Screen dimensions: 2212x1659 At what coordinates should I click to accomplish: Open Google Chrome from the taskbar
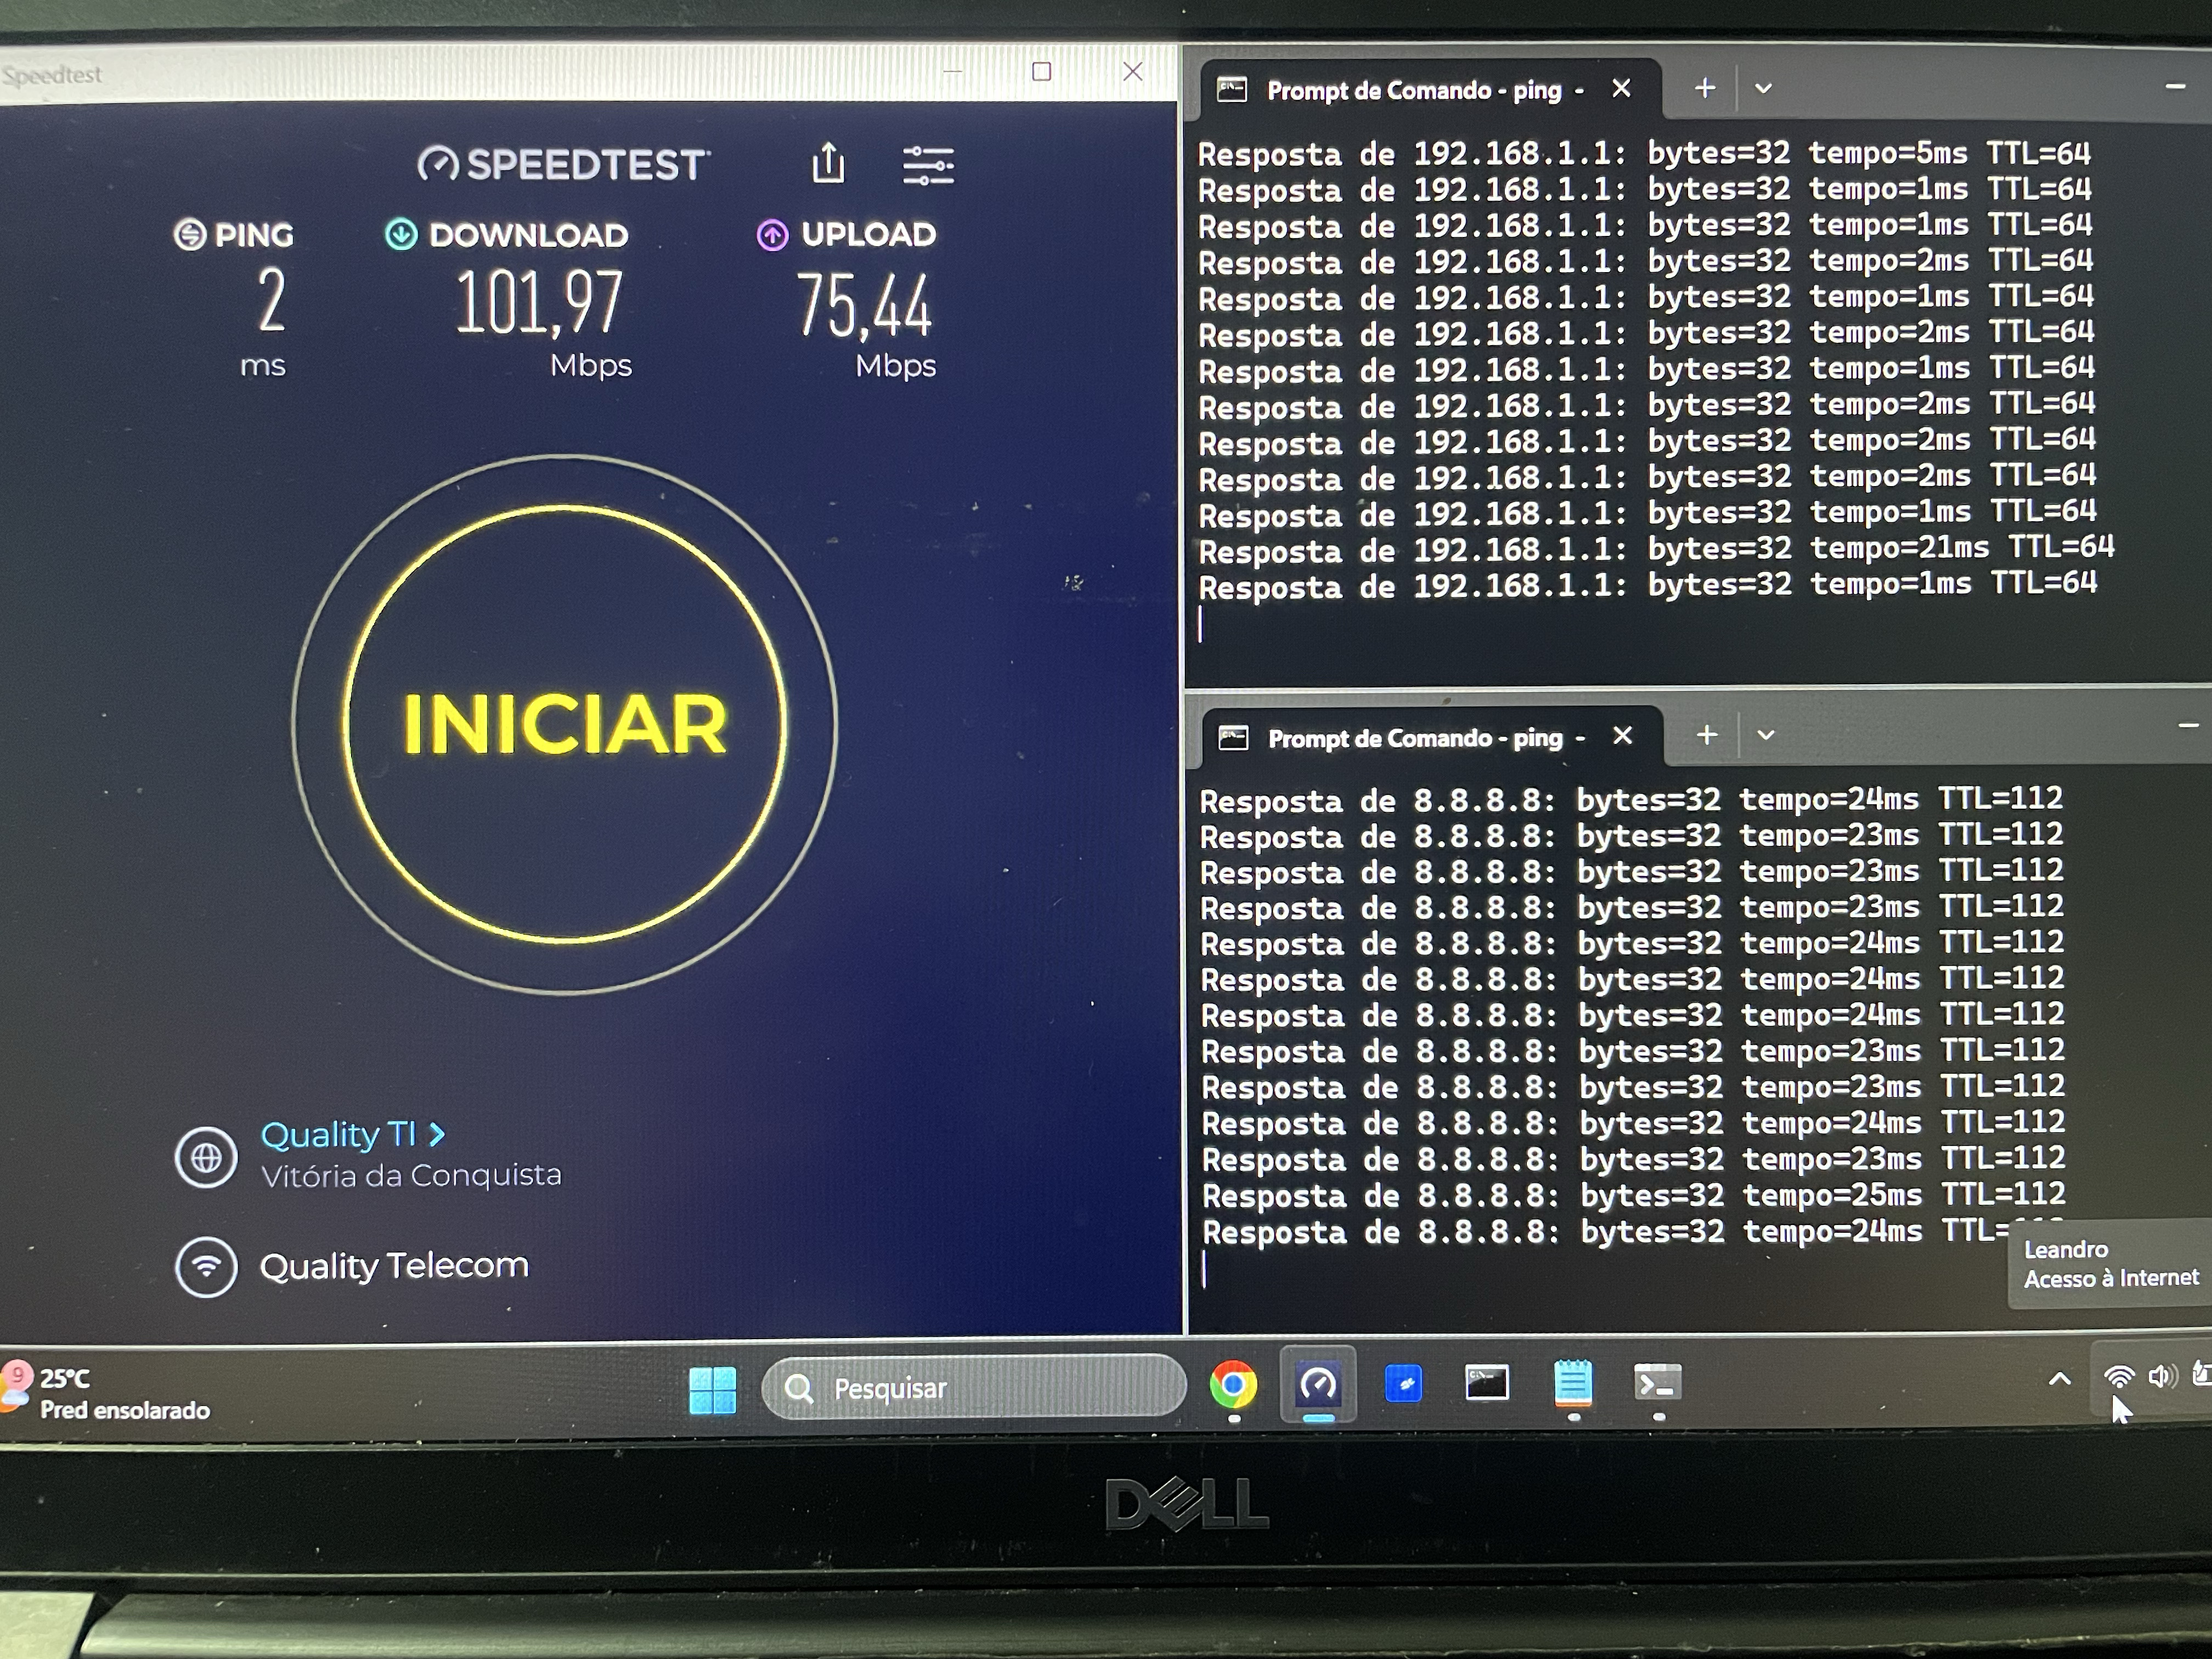(x=1233, y=1385)
